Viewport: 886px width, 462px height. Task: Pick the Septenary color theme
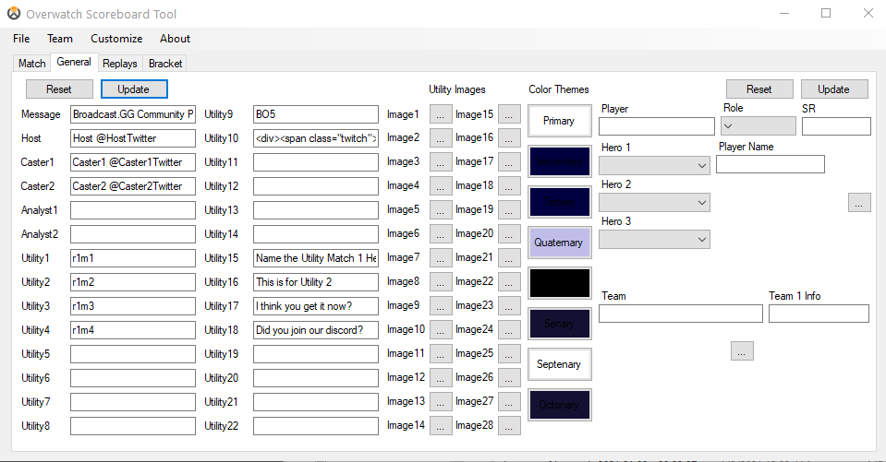559,364
